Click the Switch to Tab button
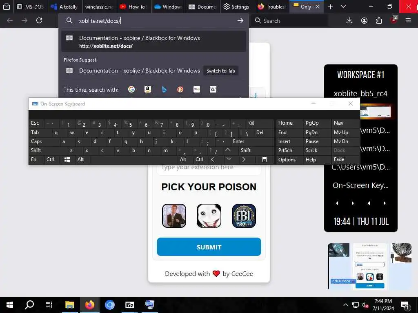418x313 pixels. pos(221,71)
